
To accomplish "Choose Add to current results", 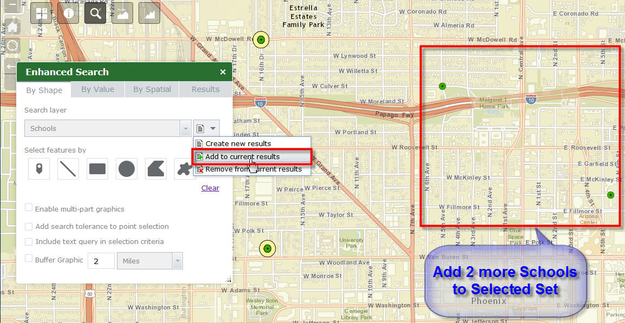I will pos(252,156).
